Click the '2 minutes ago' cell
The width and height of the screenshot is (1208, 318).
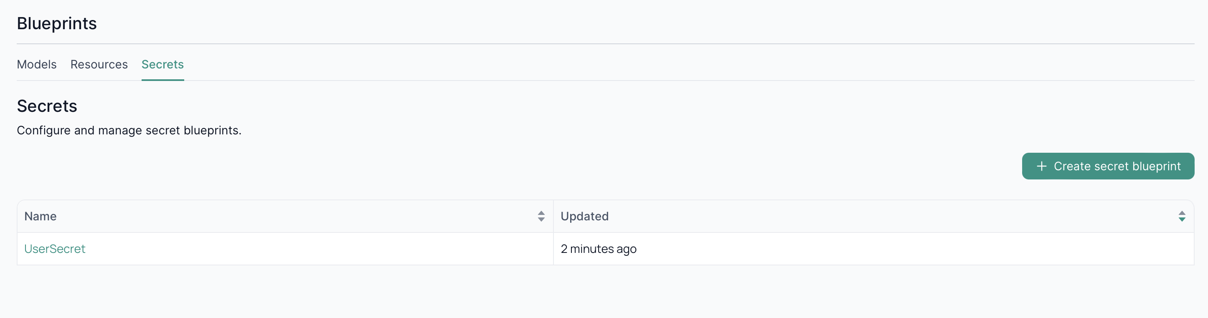coord(599,249)
